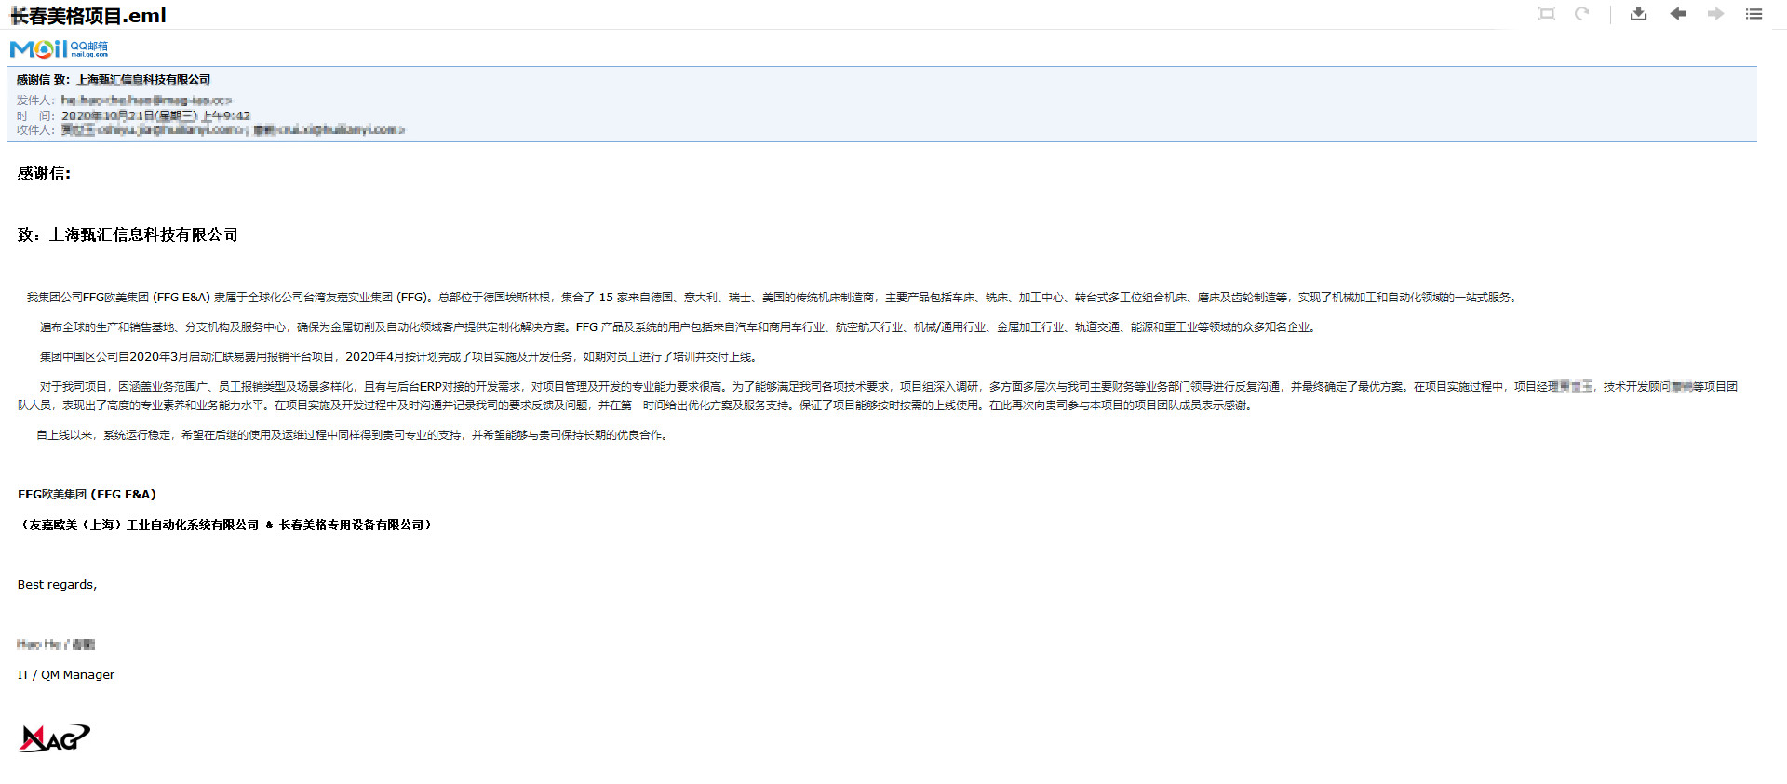Image resolution: width=1787 pixels, height=784 pixels.
Task: Click the line 致: 上海甄汇信息科技有限公司 in body
Action: click(128, 235)
